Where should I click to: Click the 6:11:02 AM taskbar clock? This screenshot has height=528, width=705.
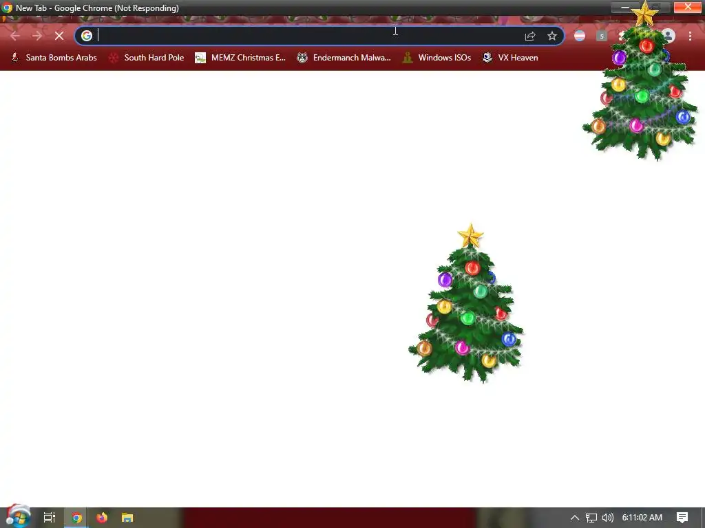pos(642,518)
